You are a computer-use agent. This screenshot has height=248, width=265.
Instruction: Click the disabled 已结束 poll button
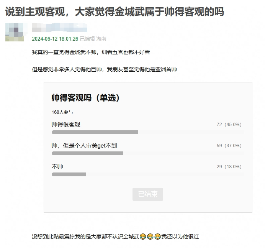tap(148, 194)
